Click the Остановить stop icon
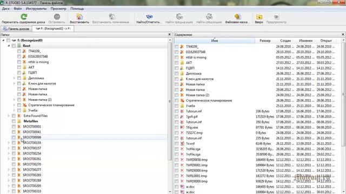346x194 pixels. pyautogui.click(x=57, y=17)
